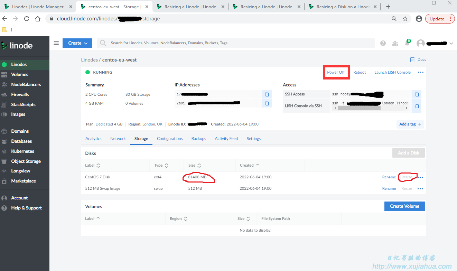Image resolution: width=457 pixels, height=271 pixels.
Task: Open the bookmarks folder named 1
Action: point(7,30)
